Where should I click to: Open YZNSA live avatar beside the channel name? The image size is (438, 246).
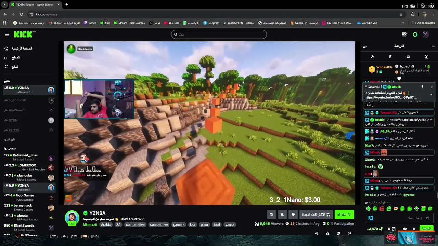(72, 218)
